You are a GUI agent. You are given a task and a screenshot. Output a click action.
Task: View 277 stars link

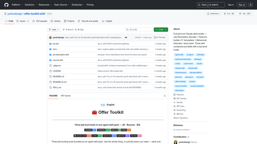[179, 106]
